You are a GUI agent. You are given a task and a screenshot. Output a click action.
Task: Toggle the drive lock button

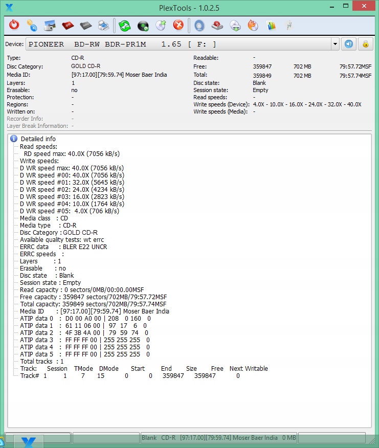point(365,44)
